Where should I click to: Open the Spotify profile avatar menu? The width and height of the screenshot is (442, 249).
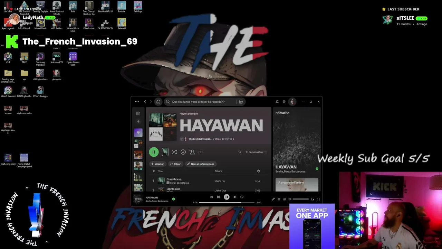point(292,102)
